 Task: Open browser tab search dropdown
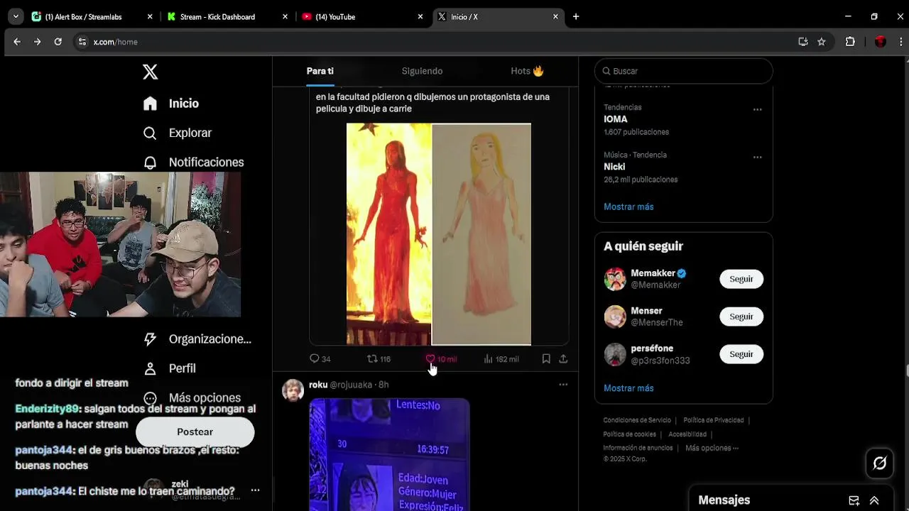coord(16,16)
